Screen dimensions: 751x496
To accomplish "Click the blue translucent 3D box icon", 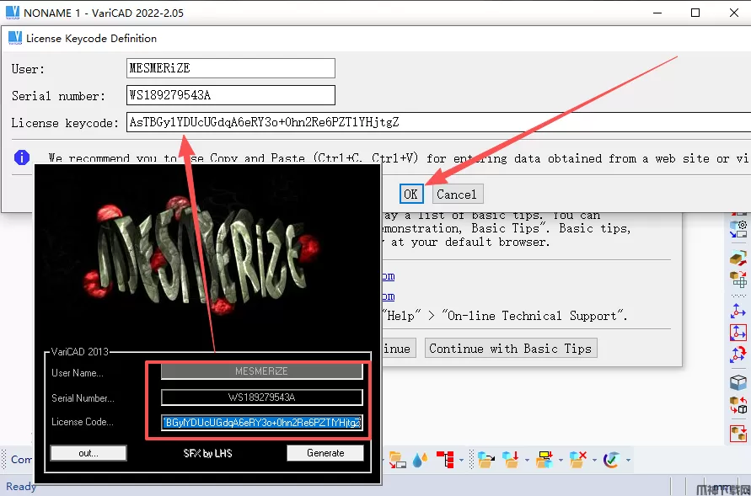I will coord(738,382).
